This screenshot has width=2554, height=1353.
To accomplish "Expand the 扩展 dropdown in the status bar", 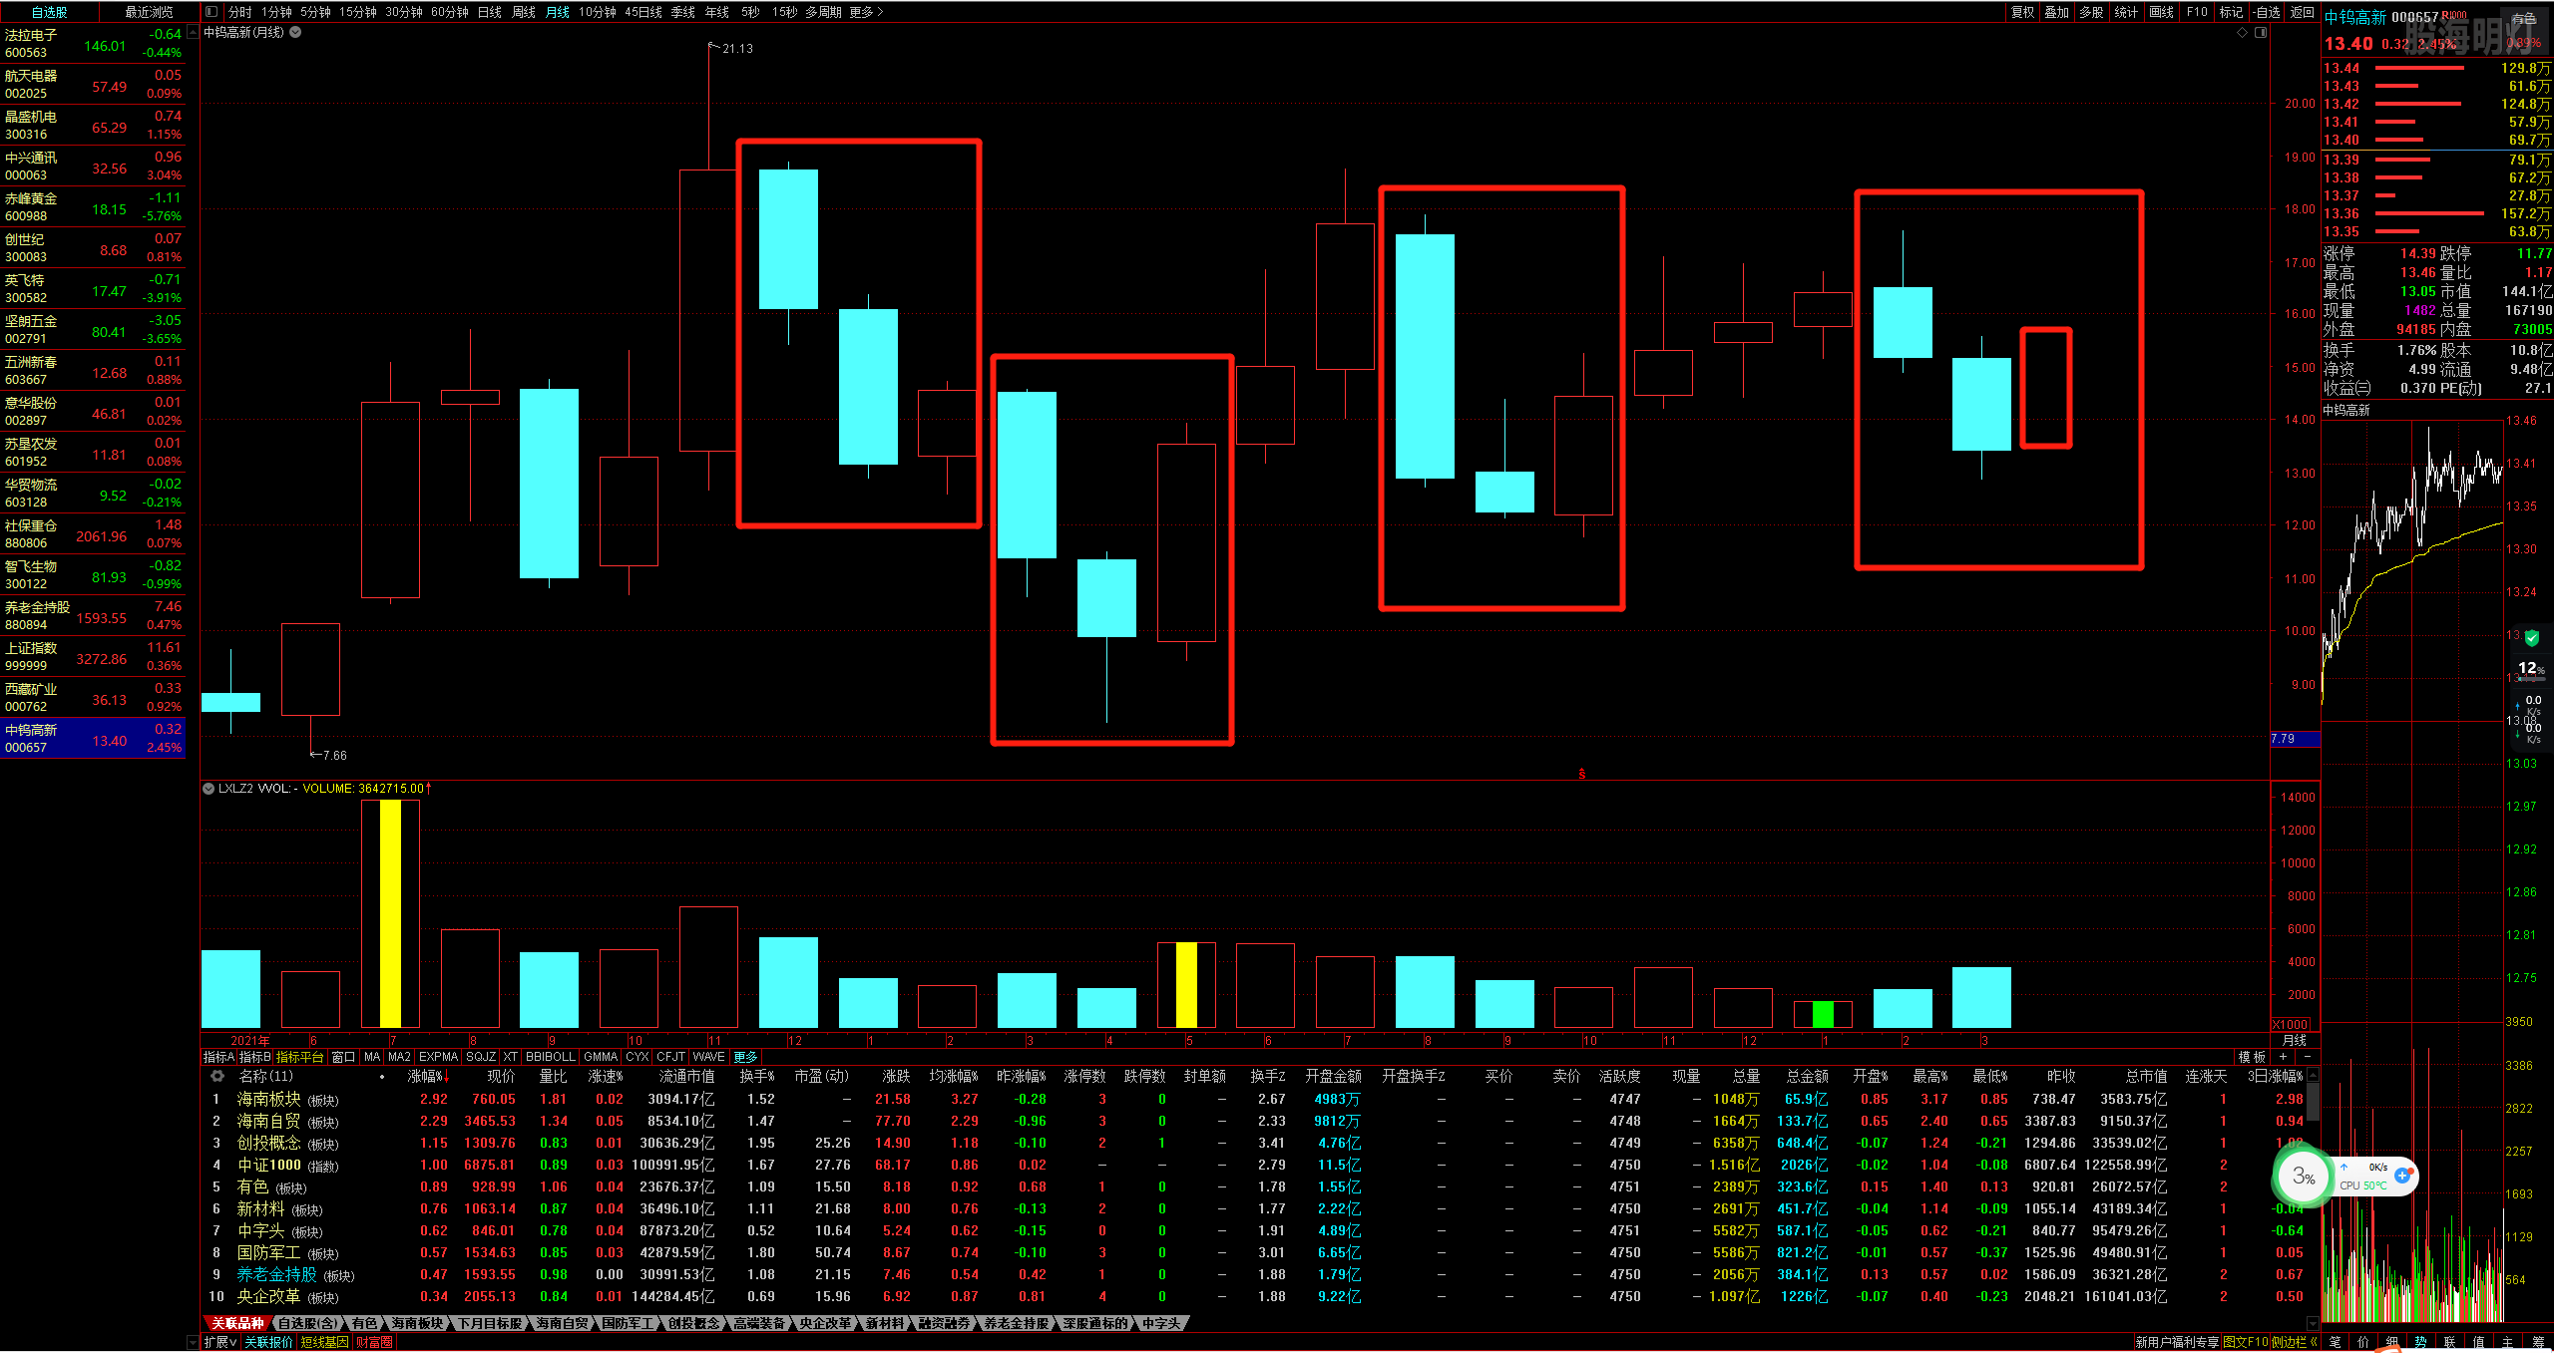I will [220, 1342].
